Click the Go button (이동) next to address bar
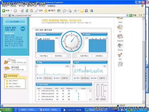 click(133, 15)
